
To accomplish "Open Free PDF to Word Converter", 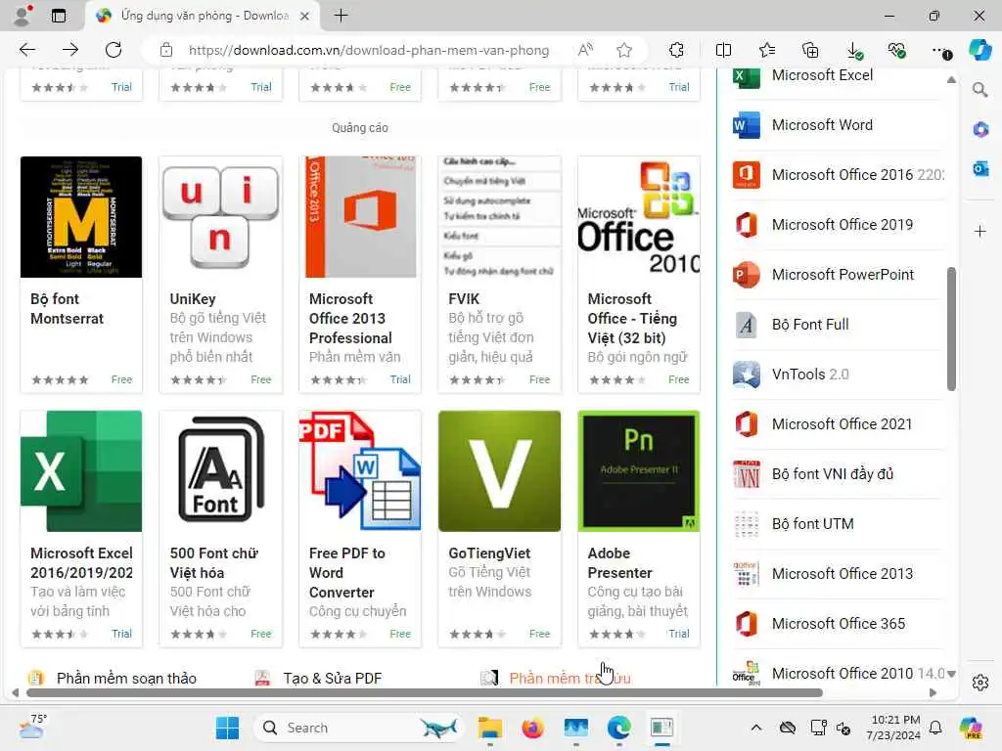I will point(347,572).
